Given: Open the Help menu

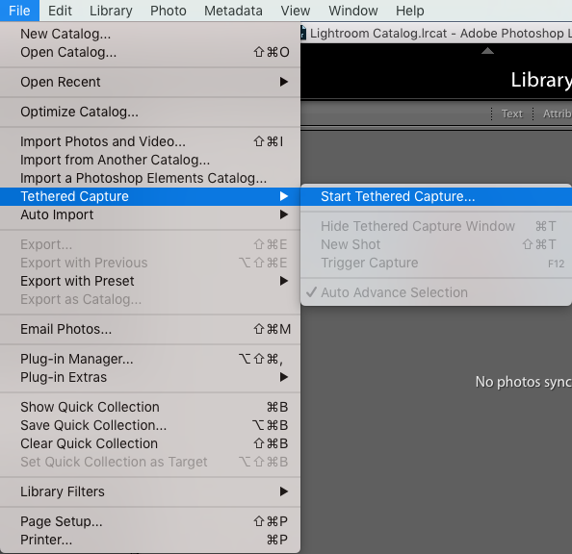Looking at the screenshot, I should point(409,11).
